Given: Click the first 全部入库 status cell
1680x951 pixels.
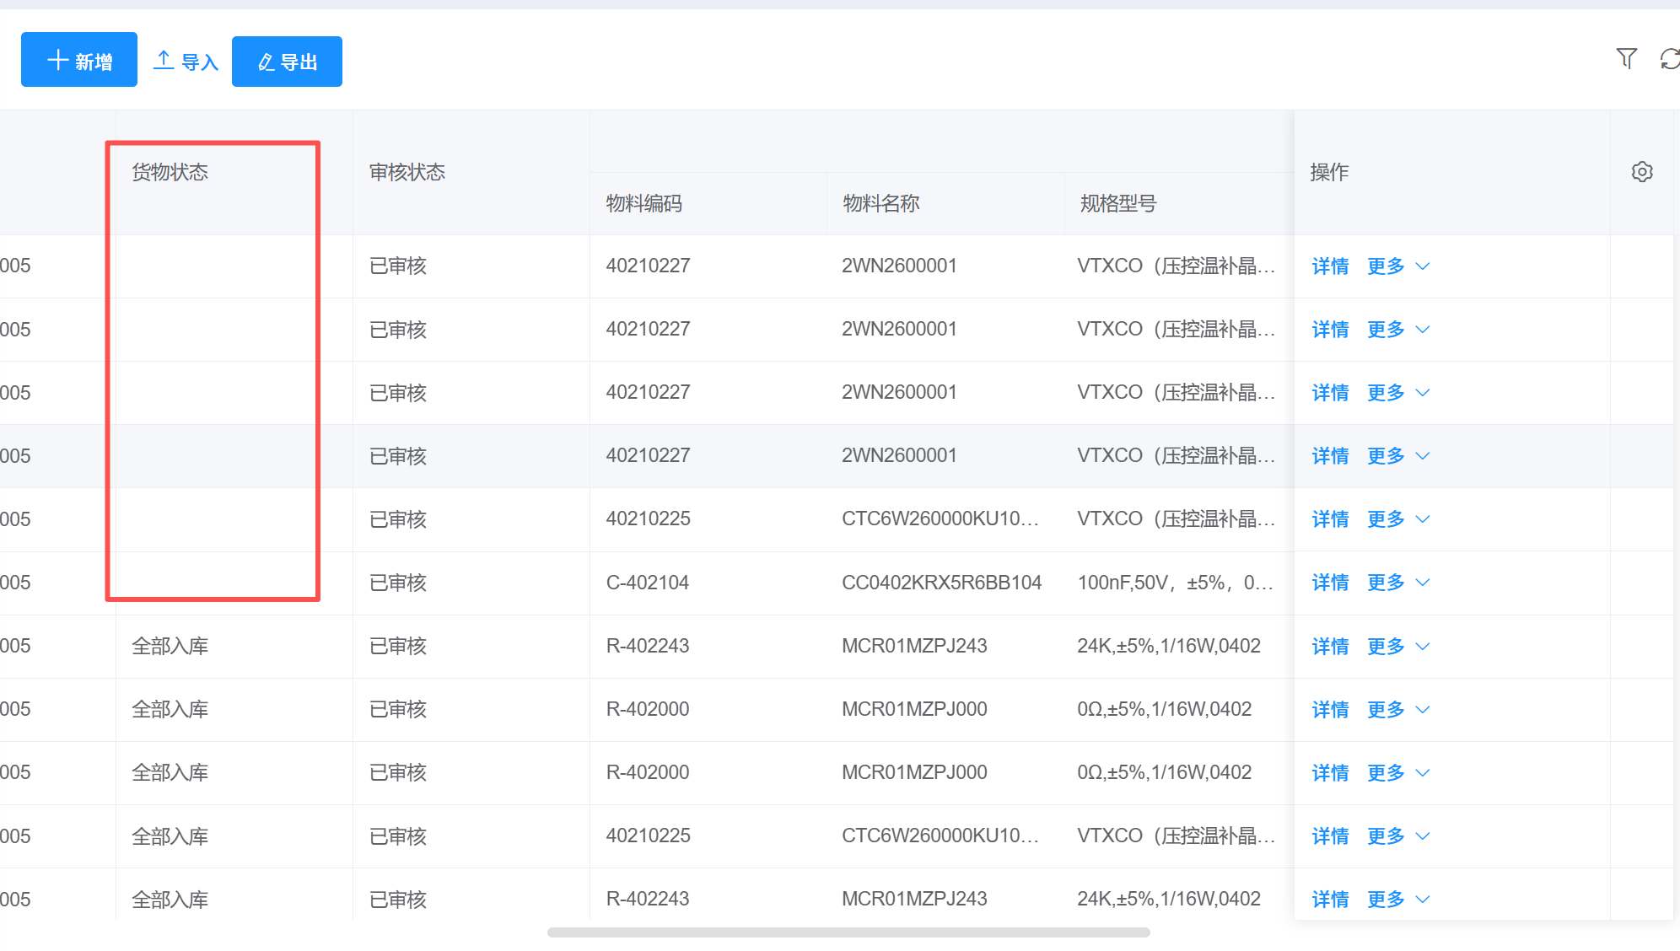Looking at the screenshot, I should pos(170,647).
